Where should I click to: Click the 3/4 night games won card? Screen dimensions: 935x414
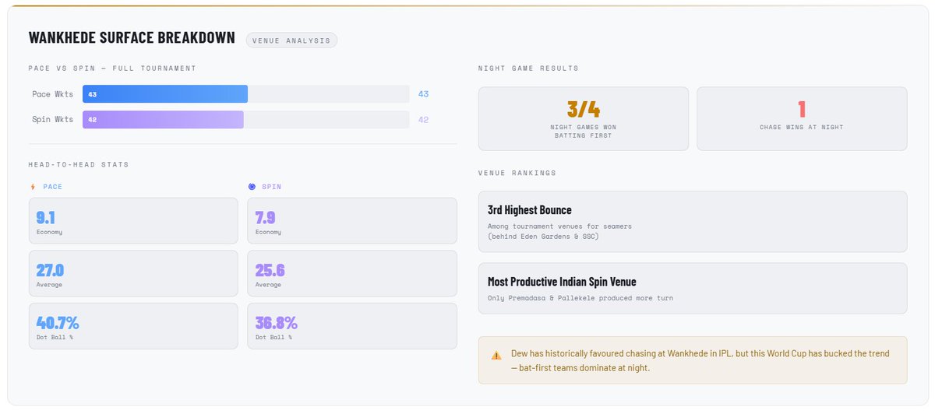(x=584, y=118)
